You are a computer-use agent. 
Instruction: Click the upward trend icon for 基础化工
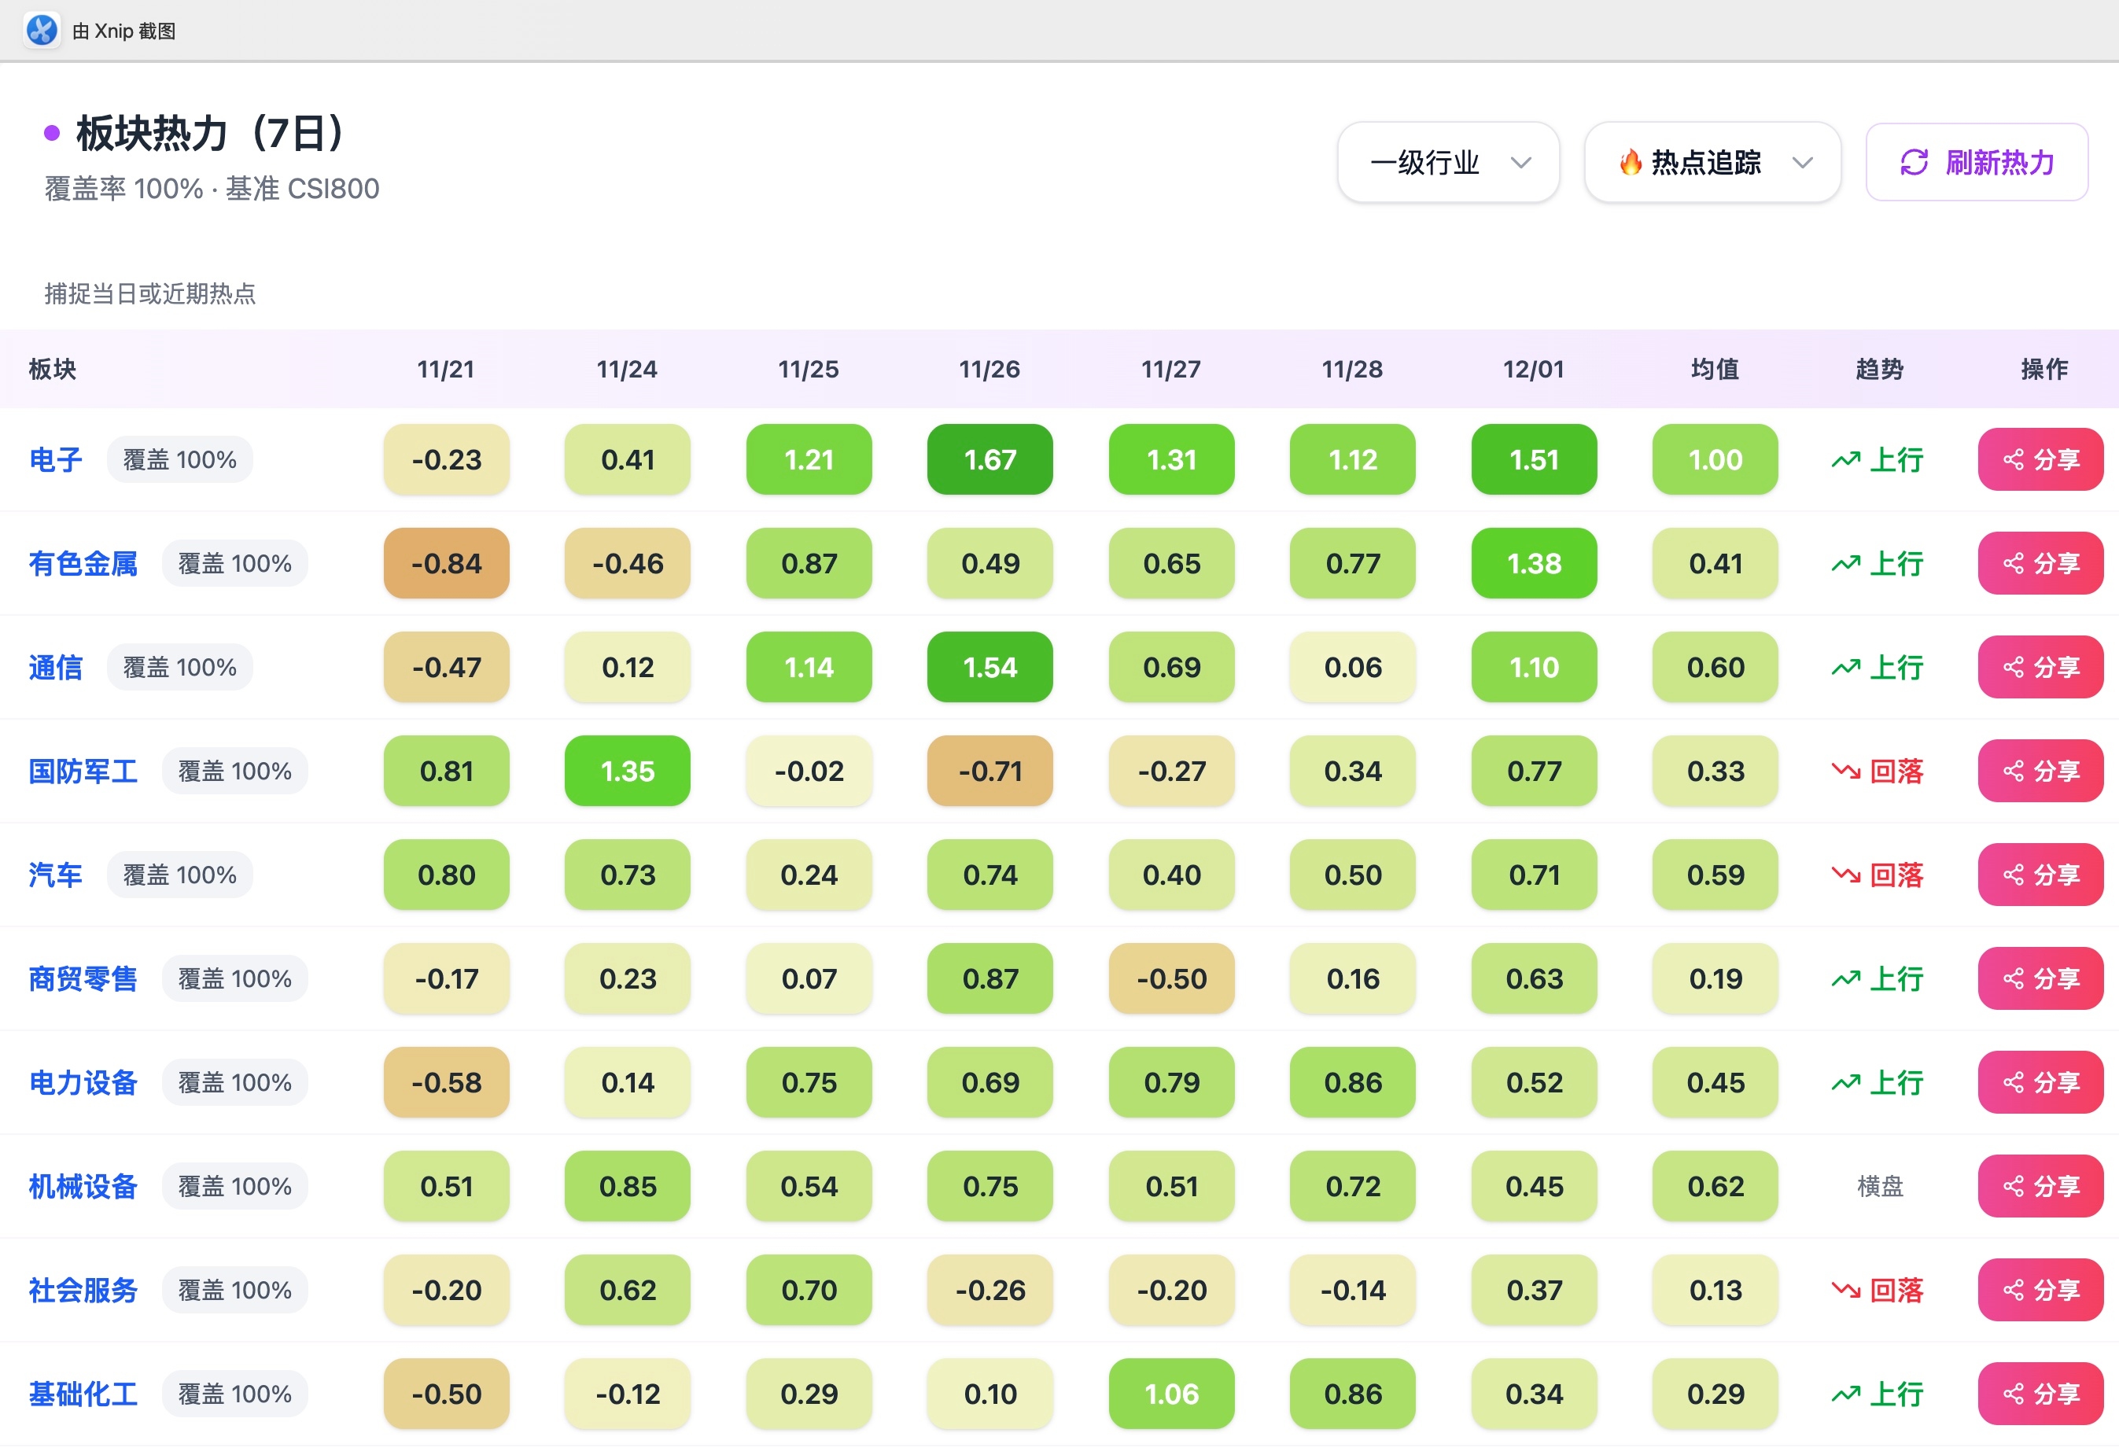(1845, 1394)
